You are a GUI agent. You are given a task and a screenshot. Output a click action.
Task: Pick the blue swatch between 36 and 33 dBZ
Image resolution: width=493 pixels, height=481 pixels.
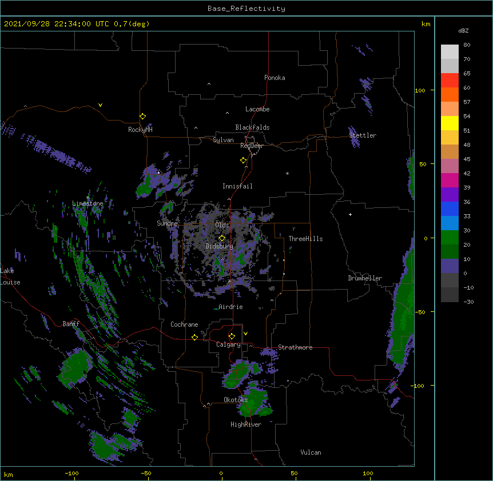(x=450, y=209)
